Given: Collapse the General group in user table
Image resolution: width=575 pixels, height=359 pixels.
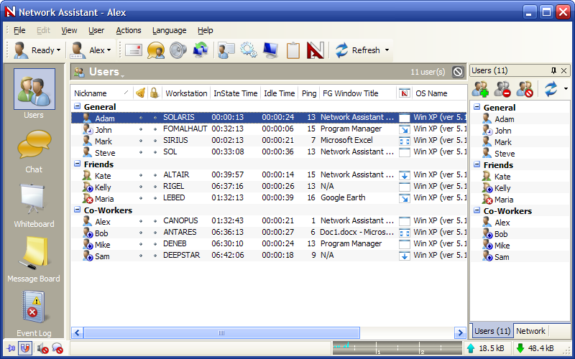Looking at the screenshot, I should tap(77, 106).
